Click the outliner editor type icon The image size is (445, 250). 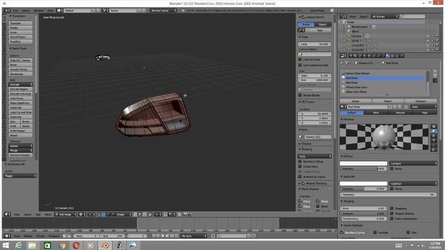click(343, 17)
